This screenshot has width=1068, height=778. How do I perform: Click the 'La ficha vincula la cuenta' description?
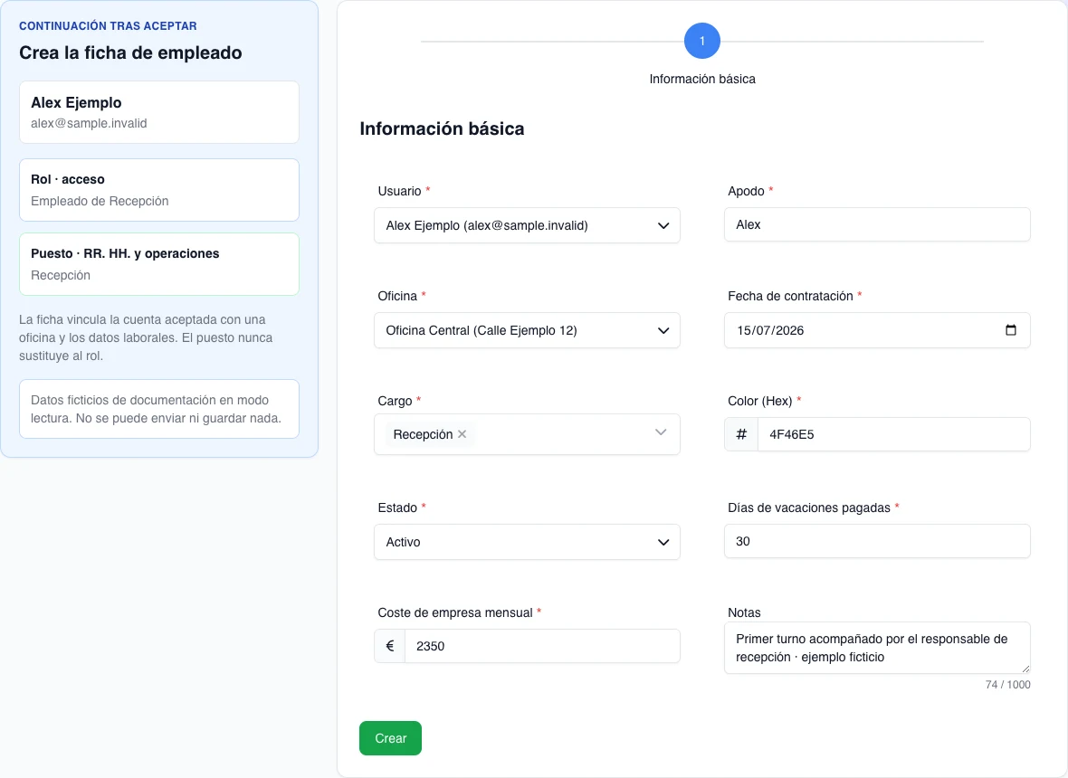coord(146,337)
